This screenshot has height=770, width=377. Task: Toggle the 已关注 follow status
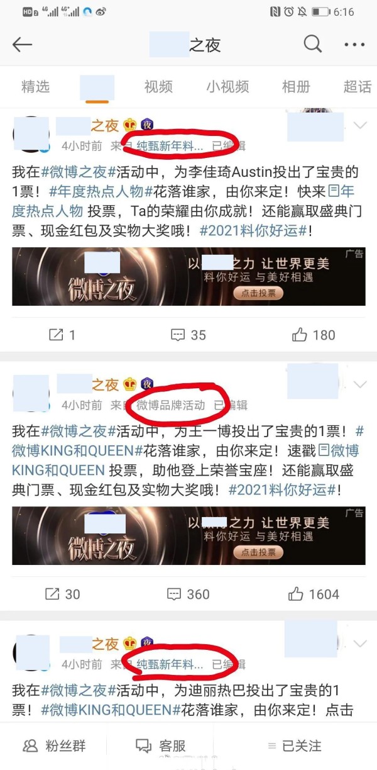[295, 746]
